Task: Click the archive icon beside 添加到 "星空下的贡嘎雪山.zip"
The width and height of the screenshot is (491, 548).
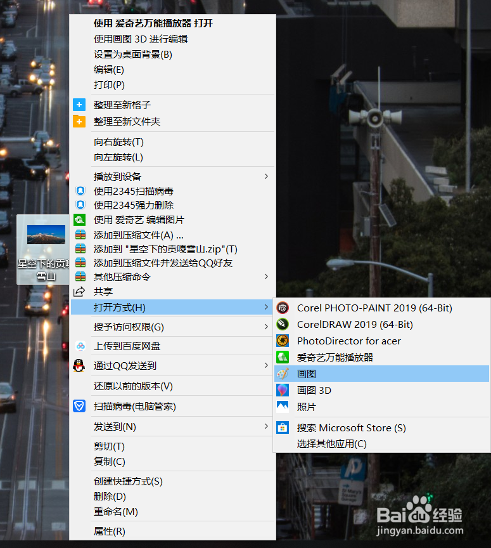Action: [80, 249]
